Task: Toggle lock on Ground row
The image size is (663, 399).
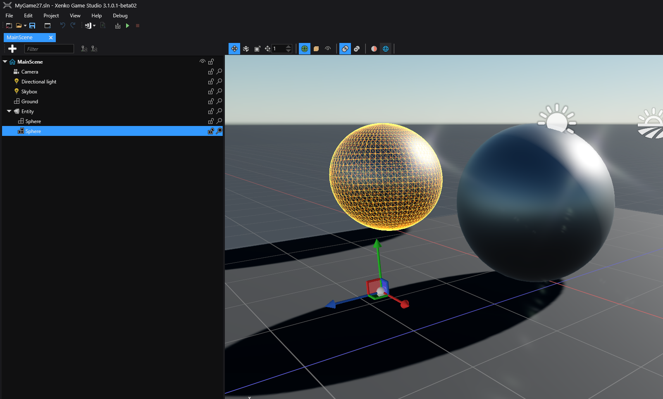Action: [211, 102]
